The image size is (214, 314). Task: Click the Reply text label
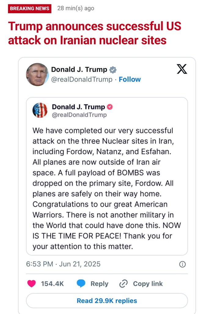click(99, 284)
